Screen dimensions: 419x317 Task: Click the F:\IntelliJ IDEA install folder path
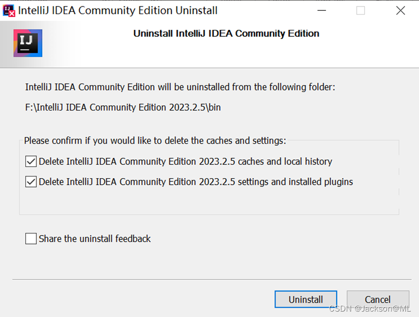[x=123, y=107]
